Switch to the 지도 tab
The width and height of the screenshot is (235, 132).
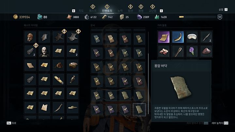81,11
